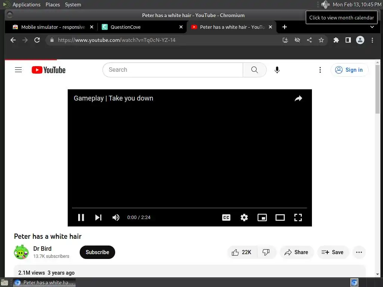
Task: Start voice search with microphone icon
Action: pyautogui.click(x=277, y=70)
